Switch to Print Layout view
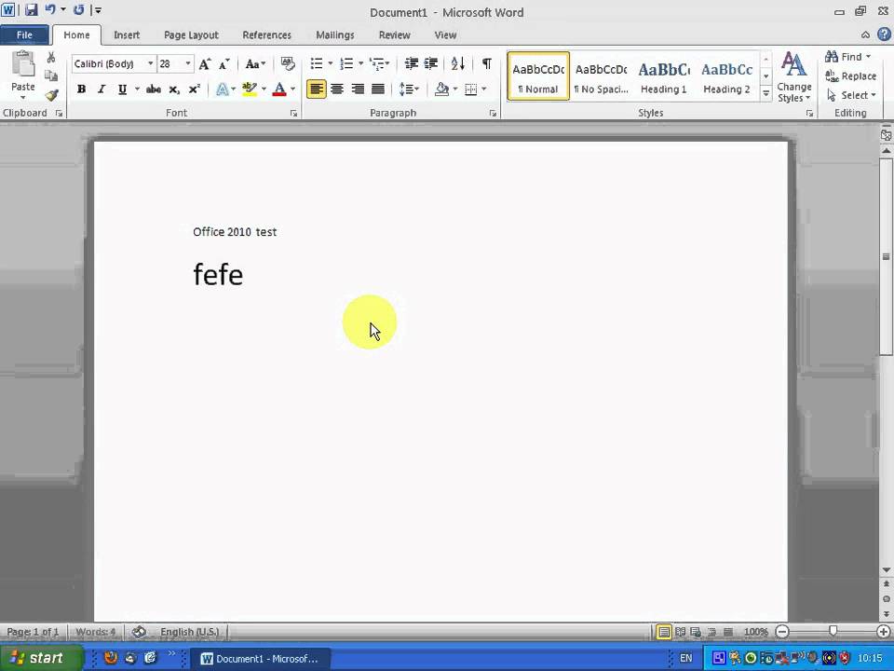The height and width of the screenshot is (671, 894). (x=664, y=632)
